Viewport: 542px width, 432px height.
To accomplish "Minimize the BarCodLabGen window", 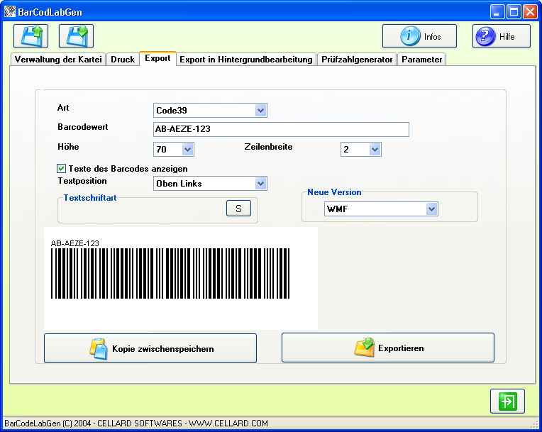I will coord(497,12).
